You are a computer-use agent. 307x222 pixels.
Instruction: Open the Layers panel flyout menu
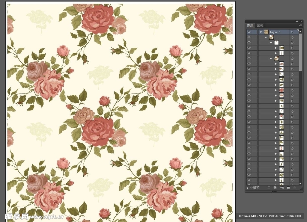300,25
